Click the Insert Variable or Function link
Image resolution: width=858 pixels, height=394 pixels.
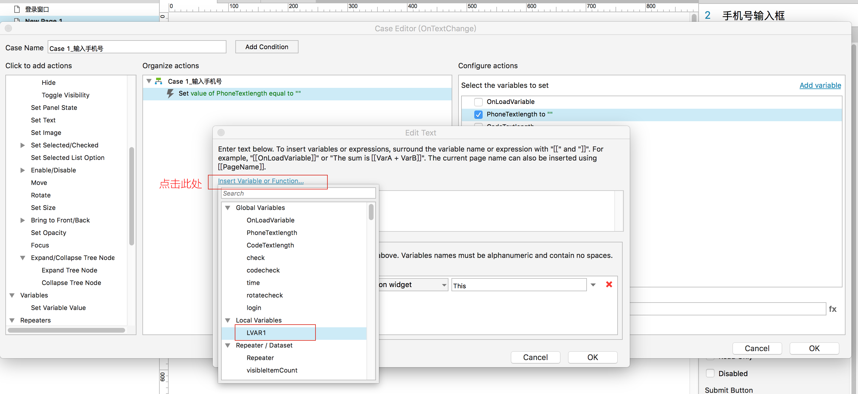[x=260, y=181]
